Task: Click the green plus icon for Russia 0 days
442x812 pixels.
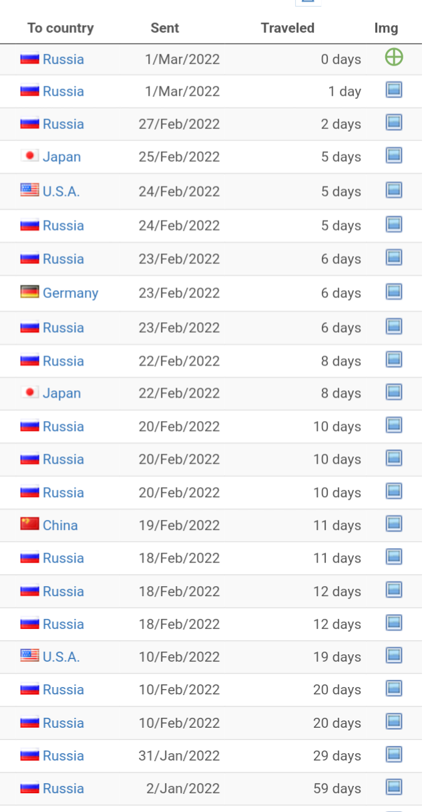Action: [394, 58]
